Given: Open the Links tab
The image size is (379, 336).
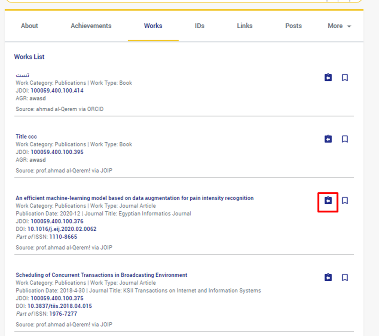Looking at the screenshot, I should click(x=245, y=26).
